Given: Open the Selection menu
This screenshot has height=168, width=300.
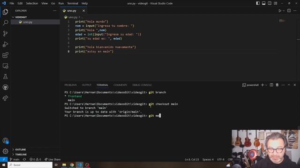Looking at the screenshot, I should coord(32,3).
